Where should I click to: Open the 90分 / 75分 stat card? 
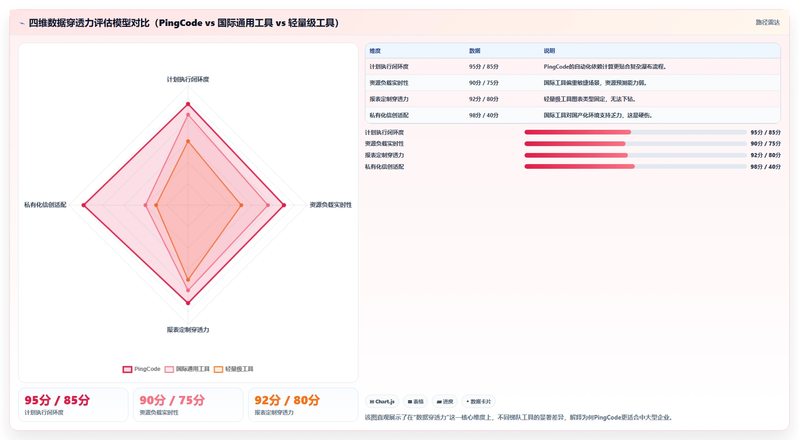(188, 405)
